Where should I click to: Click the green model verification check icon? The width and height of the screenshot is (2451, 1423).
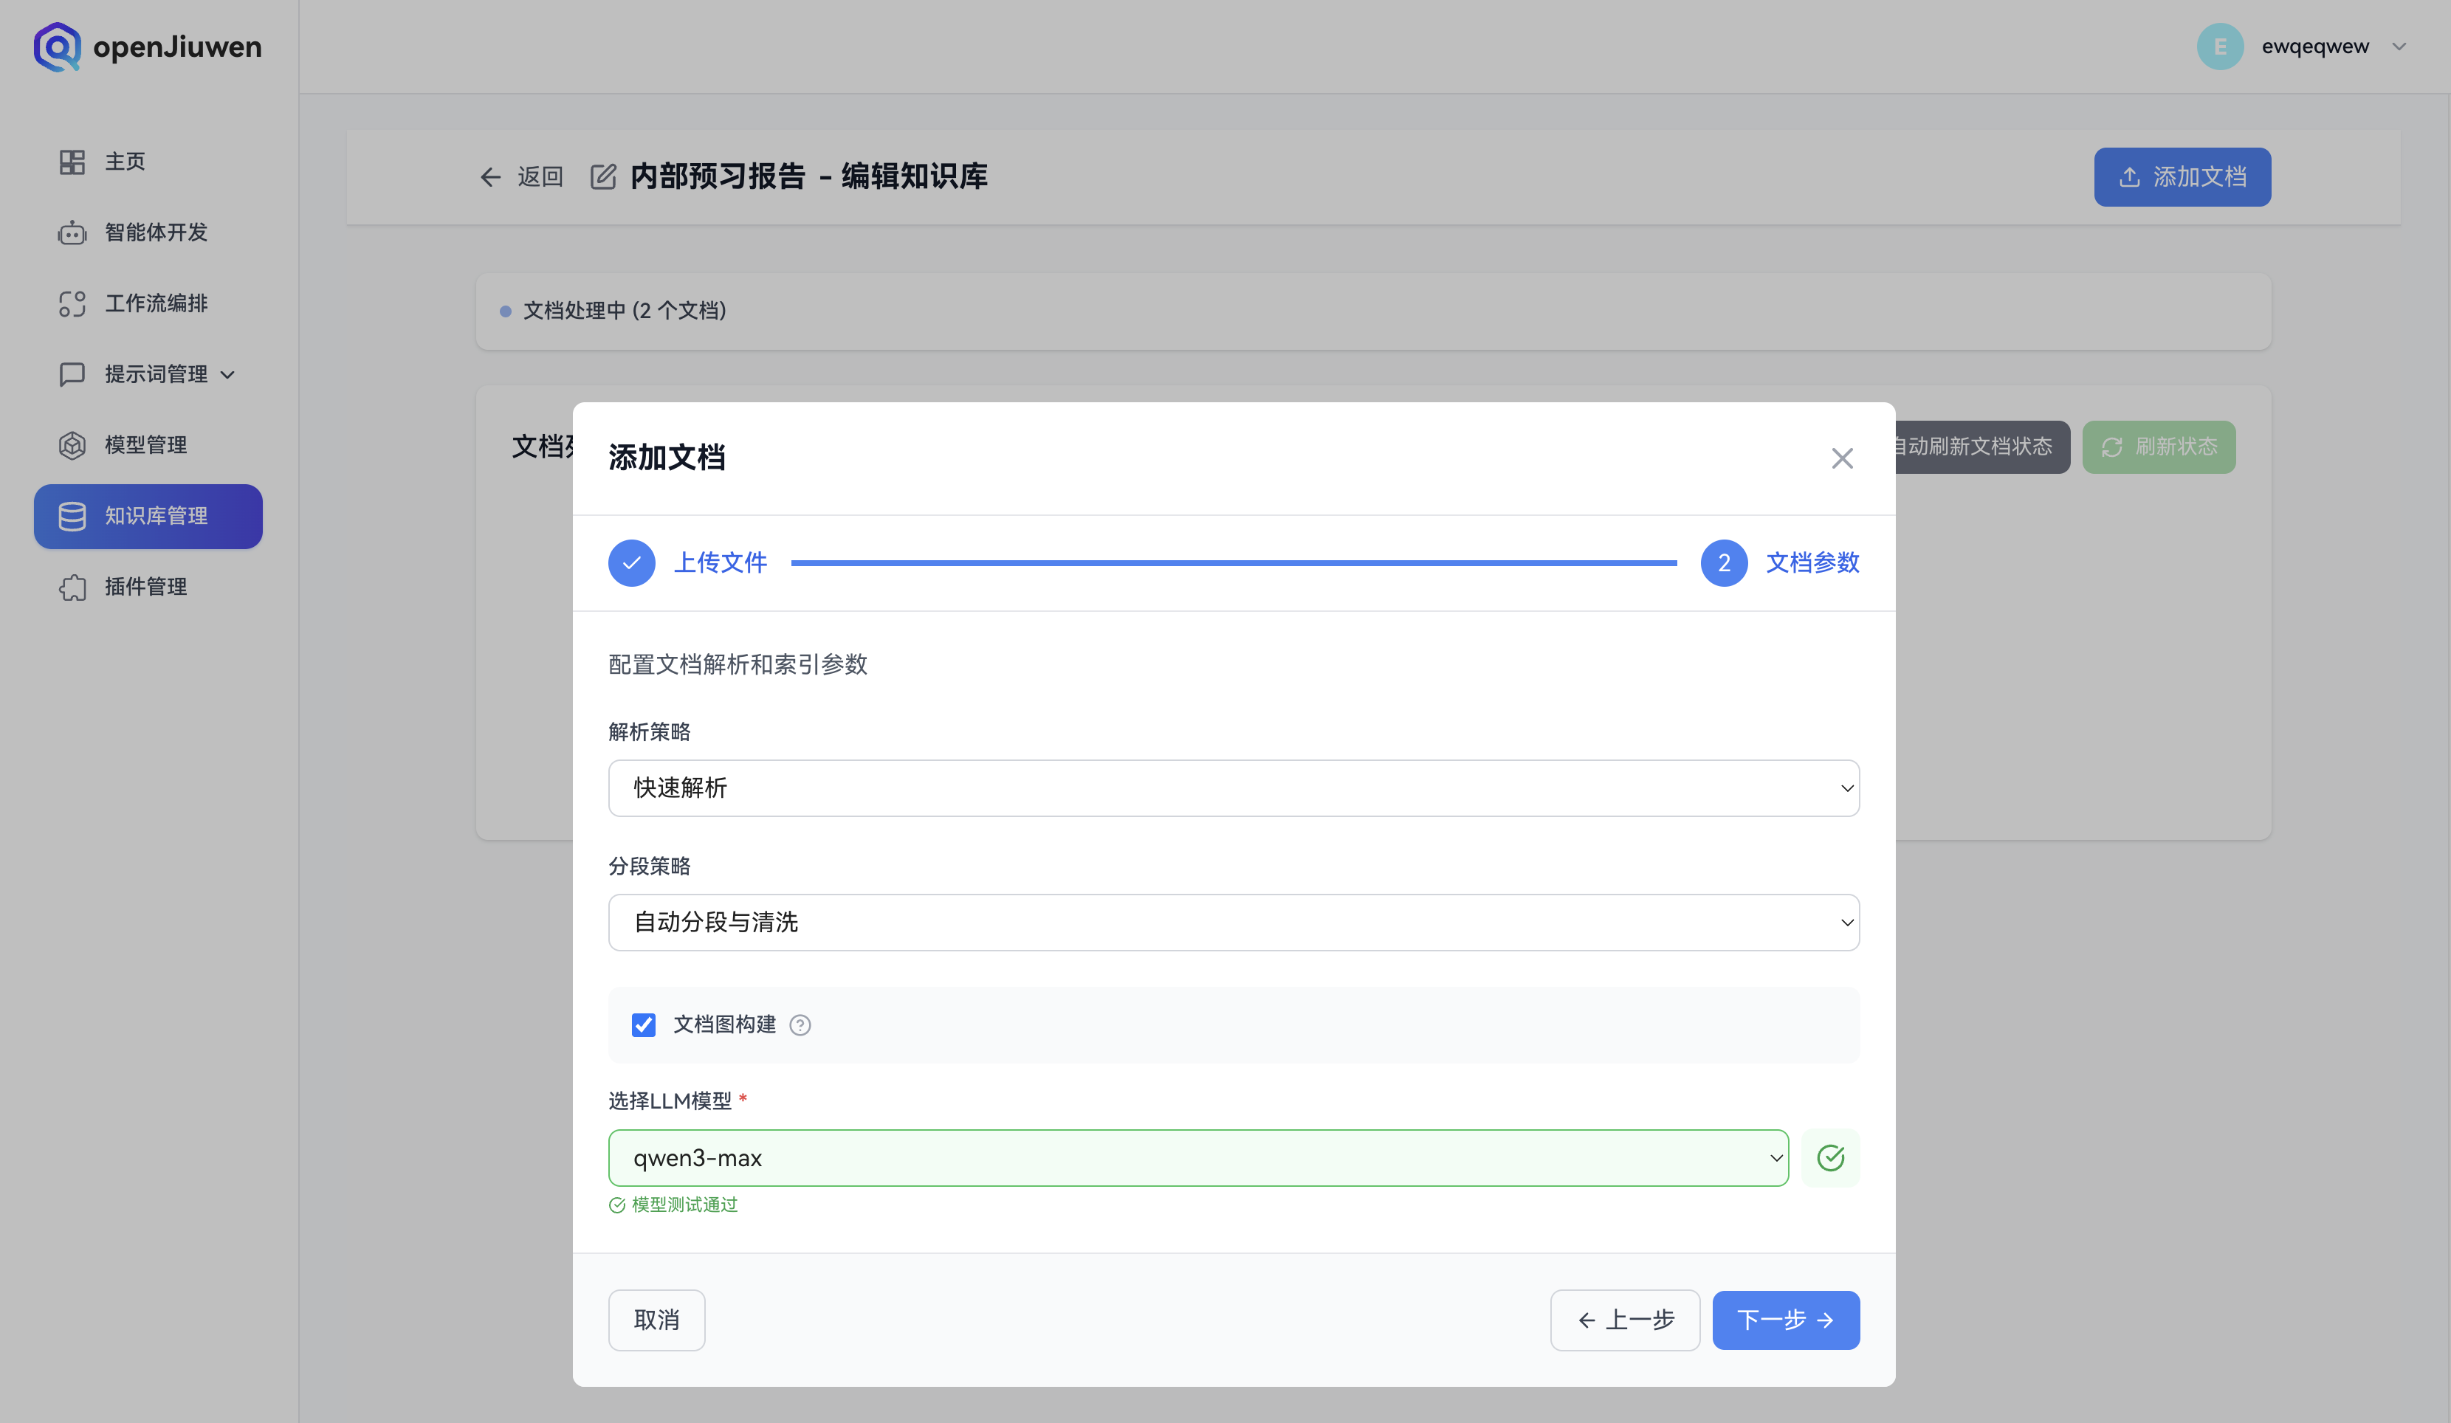[x=1830, y=1157]
